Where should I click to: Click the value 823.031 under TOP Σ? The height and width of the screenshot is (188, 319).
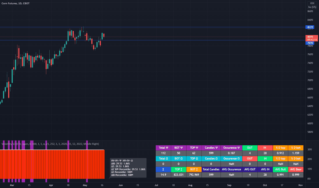179,175
